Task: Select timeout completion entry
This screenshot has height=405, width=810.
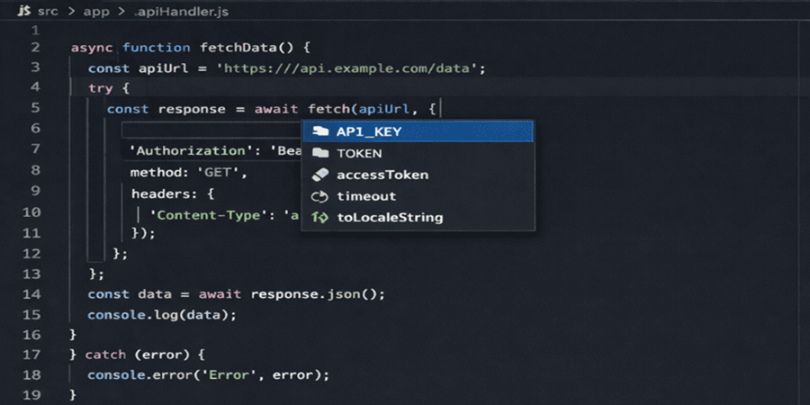Action: tap(366, 196)
